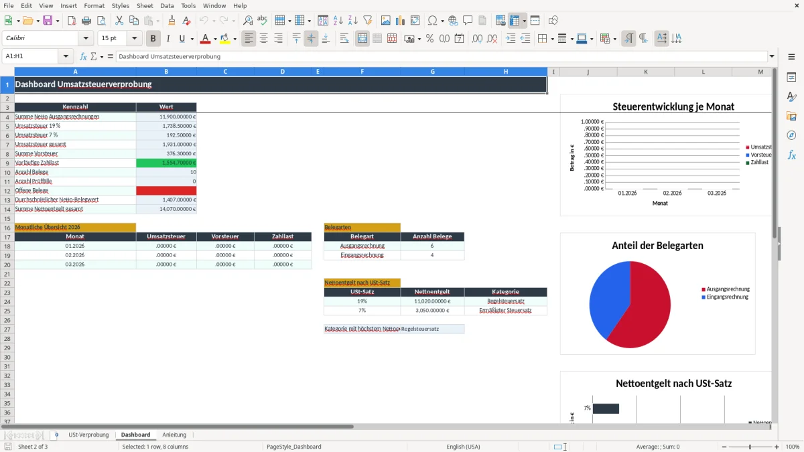Select the green Vorläufige Zahllast value cell
The height and width of the screenshot is (452, 804).
[166, 163]
